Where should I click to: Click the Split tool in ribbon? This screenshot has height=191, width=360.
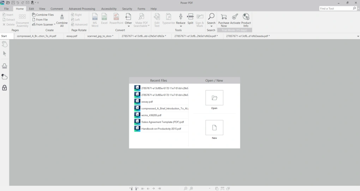click(190, 19)
